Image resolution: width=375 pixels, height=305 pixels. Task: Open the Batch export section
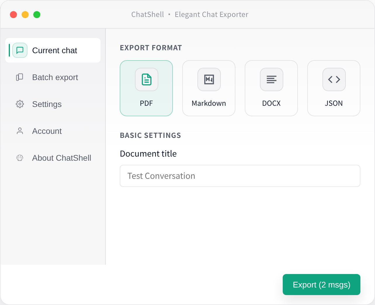coord(55,77)
